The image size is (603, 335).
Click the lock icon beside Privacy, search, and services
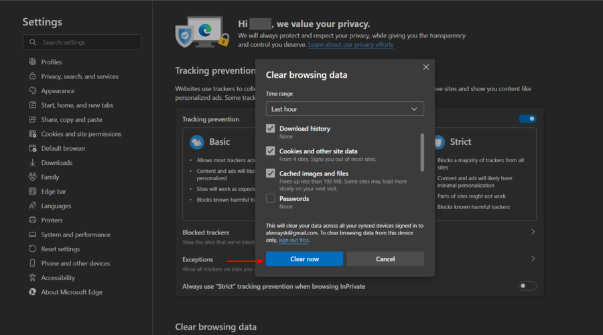click(32, 76)
